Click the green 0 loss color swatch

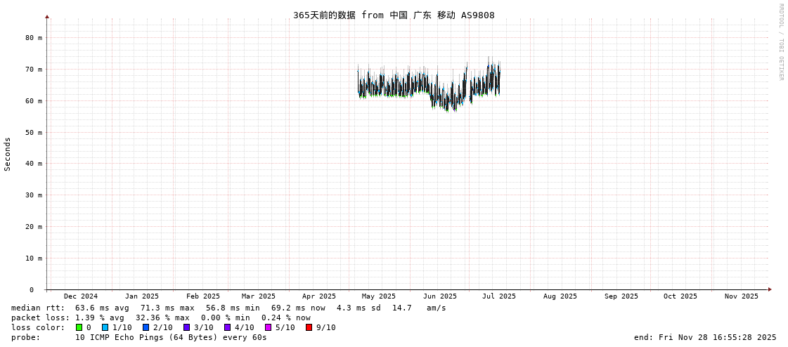pyautogui.click(x=79, y=327)
